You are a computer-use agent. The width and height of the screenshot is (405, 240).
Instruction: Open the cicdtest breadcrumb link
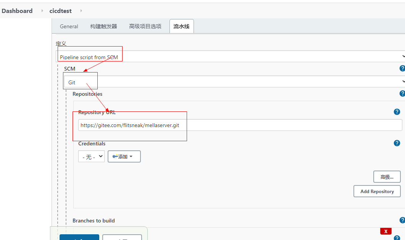[60, 11]
